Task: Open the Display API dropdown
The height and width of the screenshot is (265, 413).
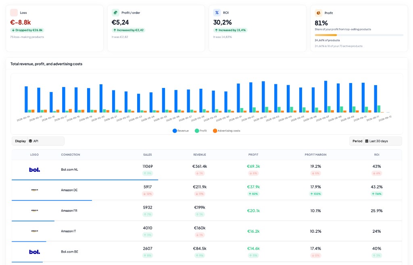Action: [38, 141]
